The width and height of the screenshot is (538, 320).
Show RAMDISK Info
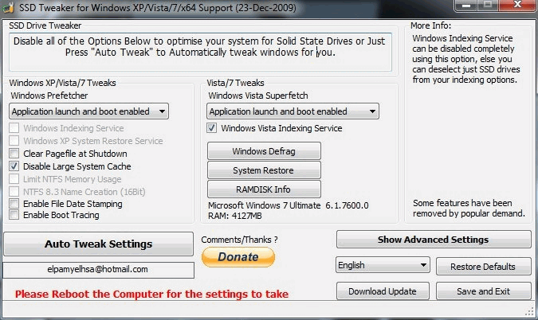pyautogui.click(x=264, y=189)
